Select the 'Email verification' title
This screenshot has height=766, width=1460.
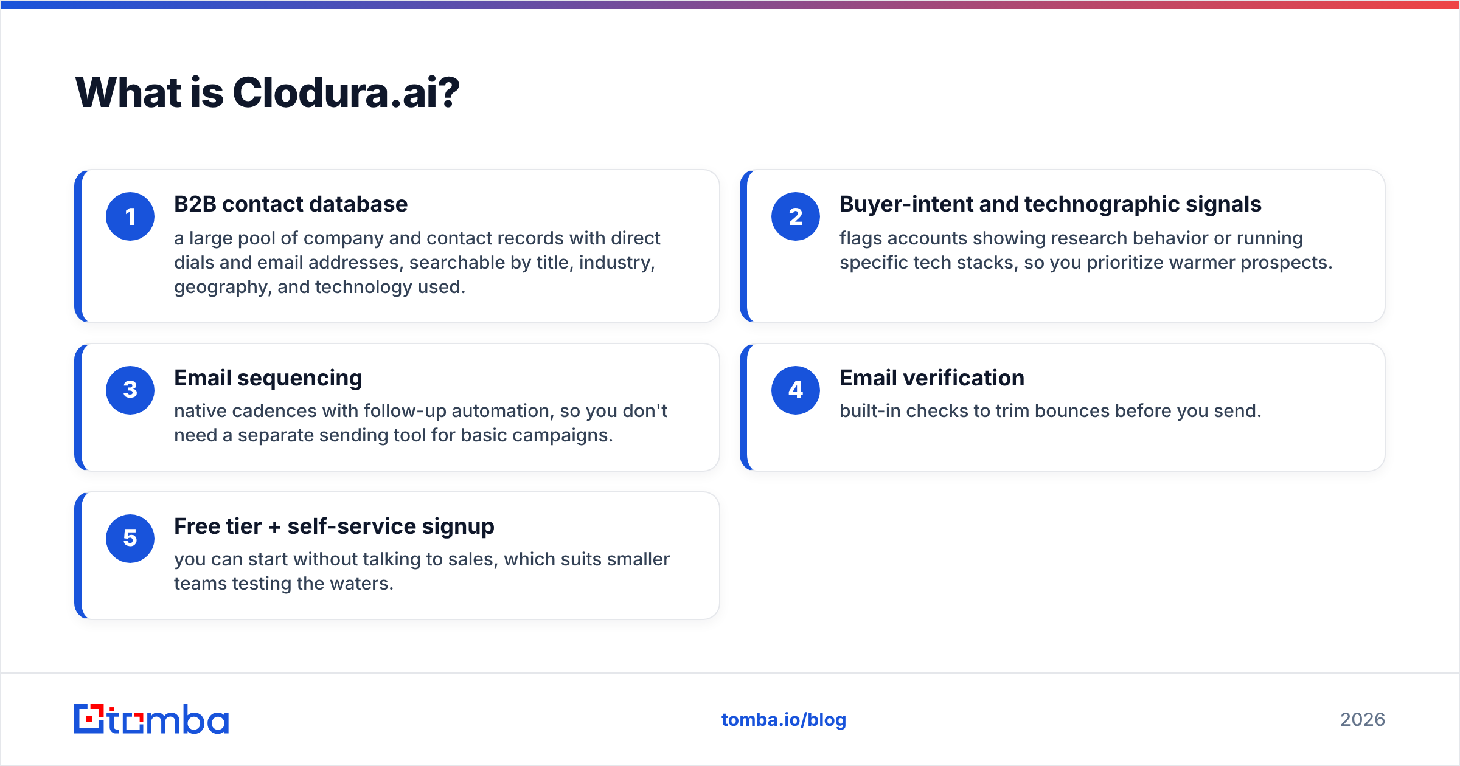[x=932, y=378]
